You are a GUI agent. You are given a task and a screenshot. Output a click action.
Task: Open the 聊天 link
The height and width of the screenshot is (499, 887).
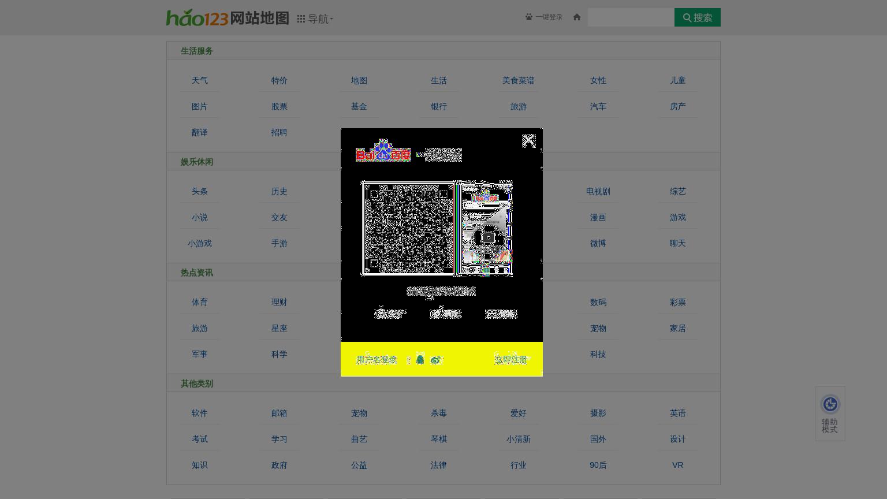pyautogui.click(x=678, y=244)
